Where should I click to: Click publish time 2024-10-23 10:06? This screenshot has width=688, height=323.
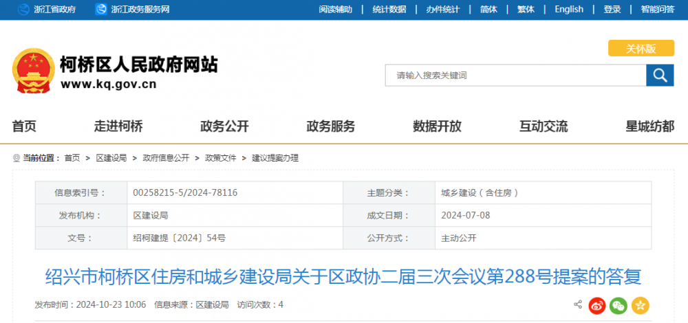(90, 304)
